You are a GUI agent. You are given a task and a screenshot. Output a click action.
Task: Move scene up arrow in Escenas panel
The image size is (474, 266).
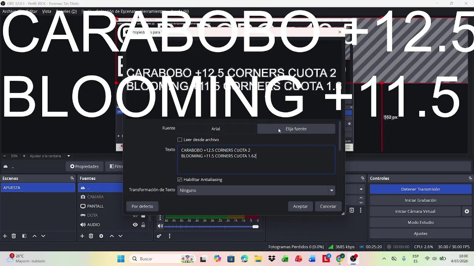(34, 236)
